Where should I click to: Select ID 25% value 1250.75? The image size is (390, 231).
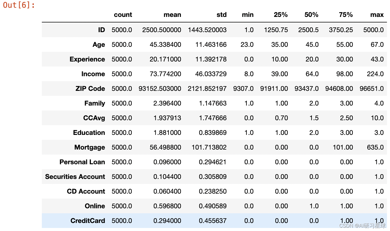coord(276,30)
